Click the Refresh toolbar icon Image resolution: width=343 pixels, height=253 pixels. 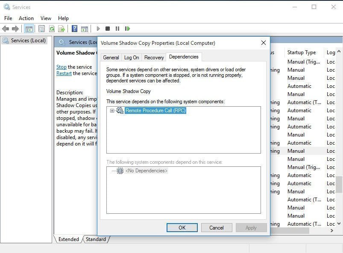52,29
